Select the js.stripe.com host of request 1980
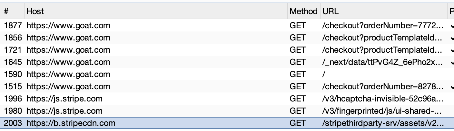This screenshot has width=454, height=131. [x=64, y=111]
